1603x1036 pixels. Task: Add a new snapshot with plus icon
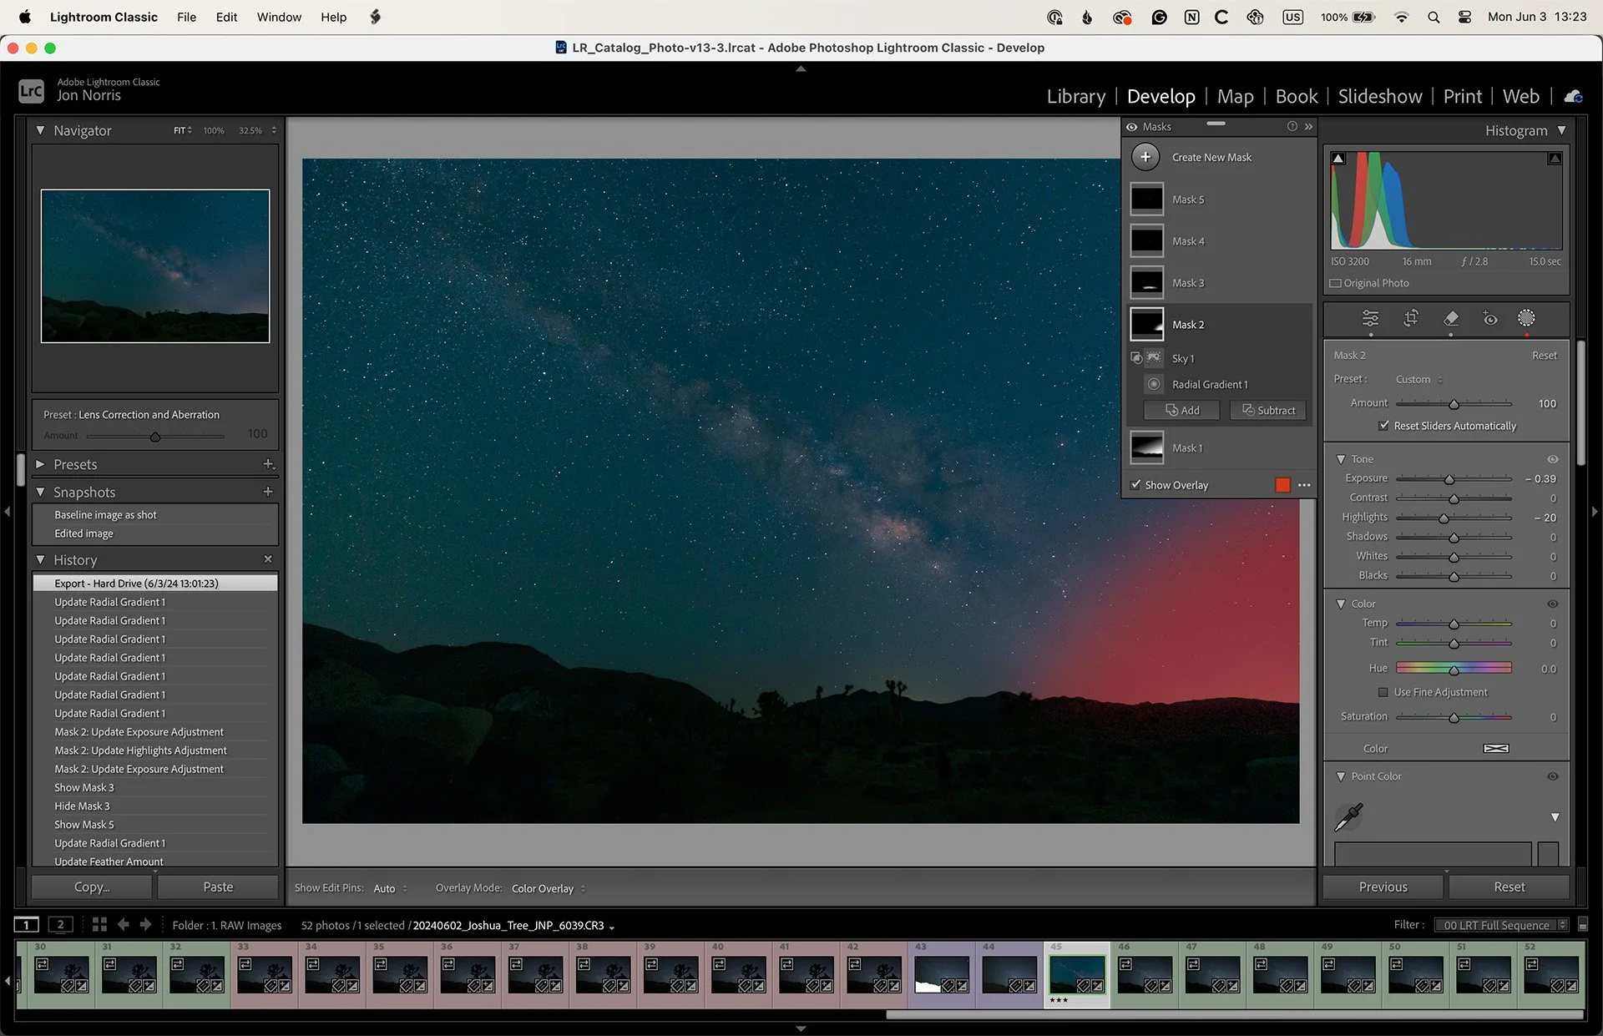pyautogui.click(x=268, y=492)
